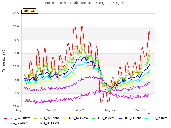Click the purple Tul1_Ts-16cm legend swatch
Viewport: 171px width, 128px height.
tap(5, 123)
